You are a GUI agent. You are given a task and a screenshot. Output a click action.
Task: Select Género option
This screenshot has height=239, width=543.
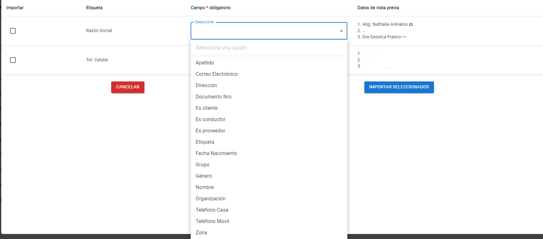point(269,176)
